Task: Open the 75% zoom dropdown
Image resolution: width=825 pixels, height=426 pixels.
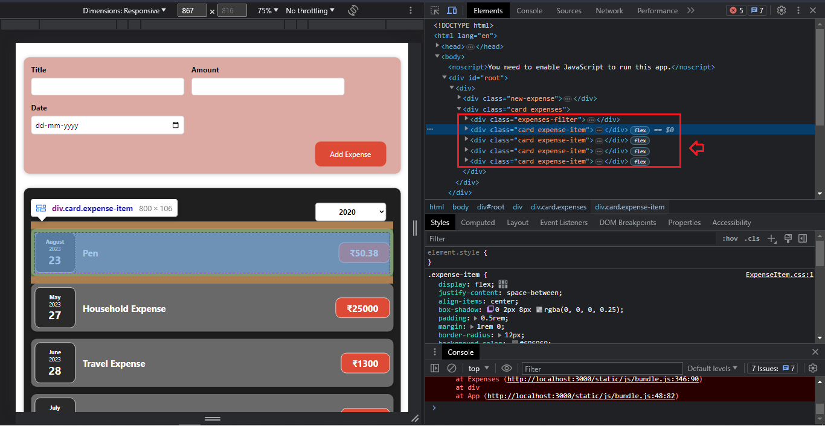Action: (268, 10)
